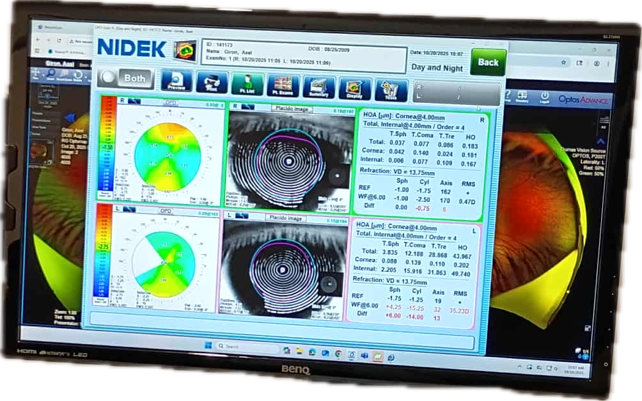Click the blue back arrow in Optos window
642x401 pixels.
point(70,118)
